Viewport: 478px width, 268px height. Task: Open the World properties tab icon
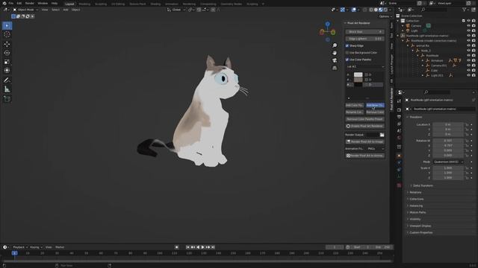click(399, 138)
